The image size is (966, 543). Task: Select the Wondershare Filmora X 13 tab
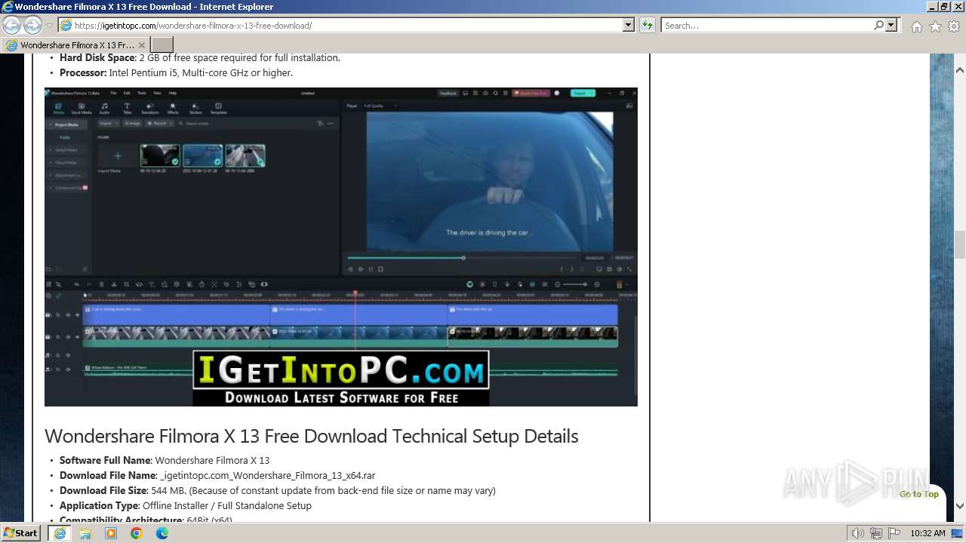pos(75,45)
